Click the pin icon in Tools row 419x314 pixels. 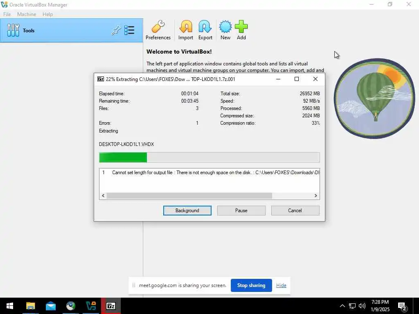point(116,30)
